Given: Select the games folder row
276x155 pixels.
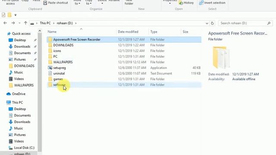Looking at the screenshot, I should point(124,79).
